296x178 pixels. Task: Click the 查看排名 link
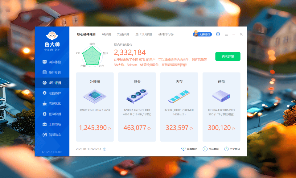pos(189,149)
